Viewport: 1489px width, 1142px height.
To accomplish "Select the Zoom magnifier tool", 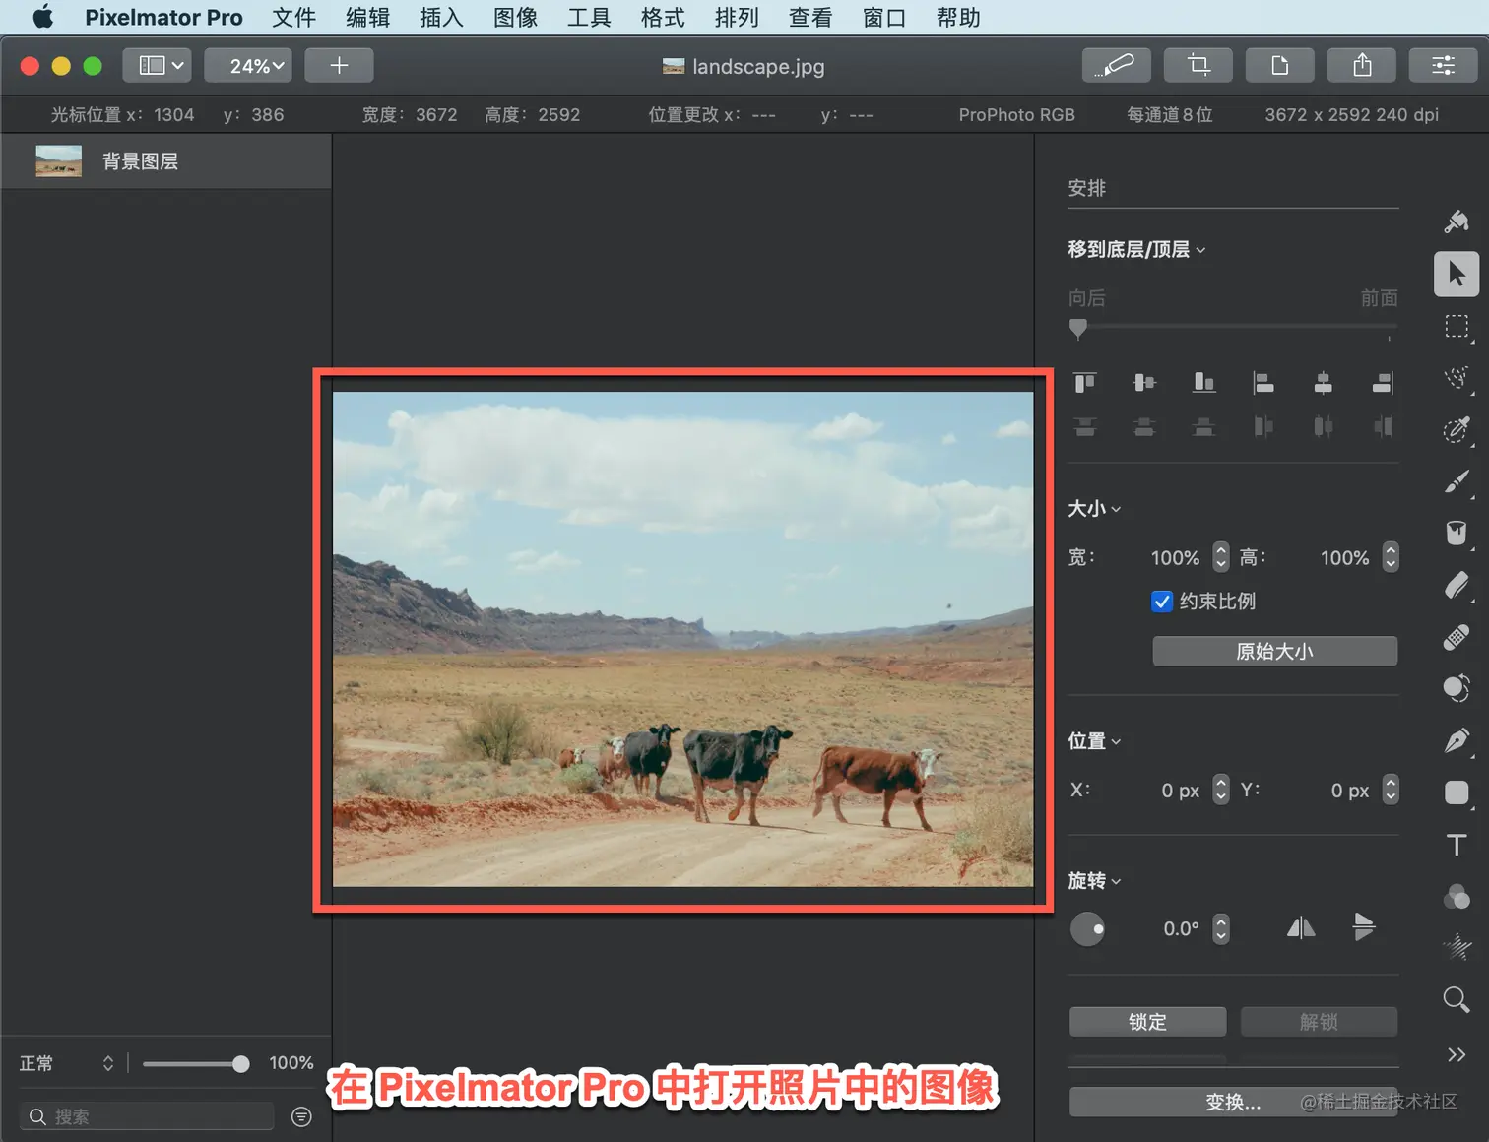I will (1457, 1000).
